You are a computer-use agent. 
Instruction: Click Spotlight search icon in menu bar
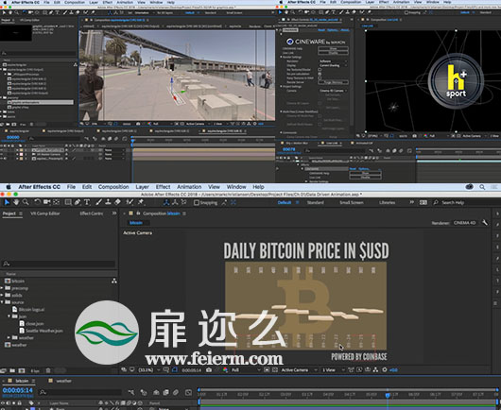point(482,187)
